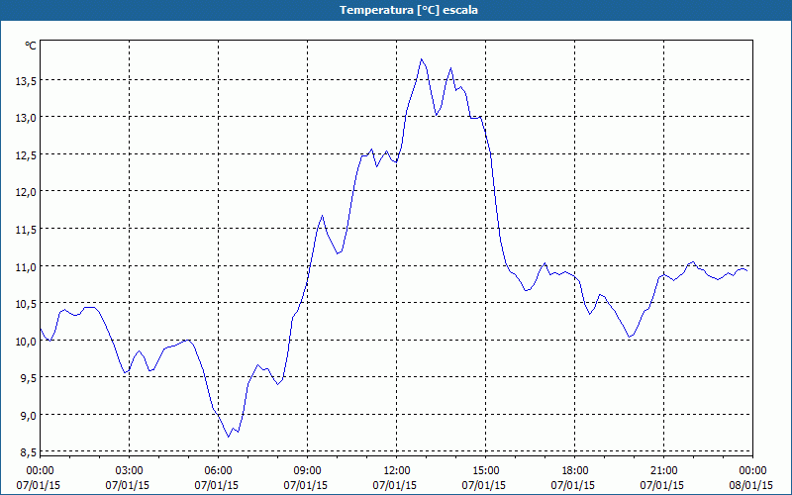Click the lowest point of the temperature curve
Image resolution: width=792 pixels, height=495 pixels.
tap(229, 437)
